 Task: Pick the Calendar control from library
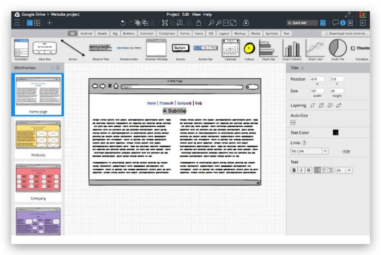tap(231, 50)
